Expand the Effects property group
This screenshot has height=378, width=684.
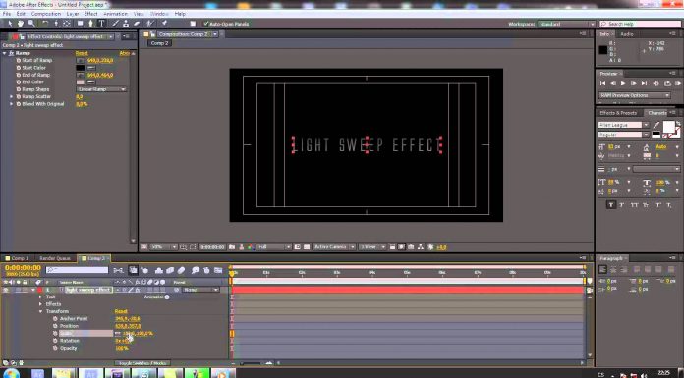(40, 304)
